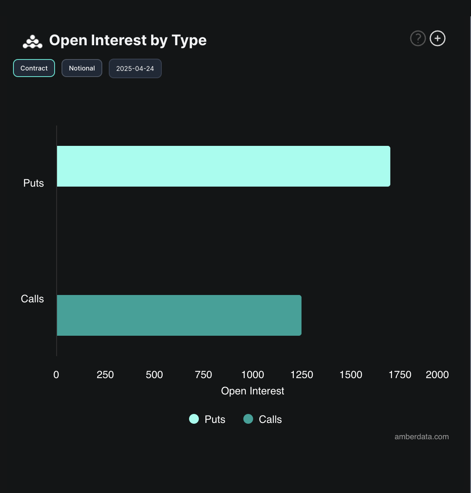Select the darker Calls bar
This screenshot has width=471, height=493.
point(179,315)
